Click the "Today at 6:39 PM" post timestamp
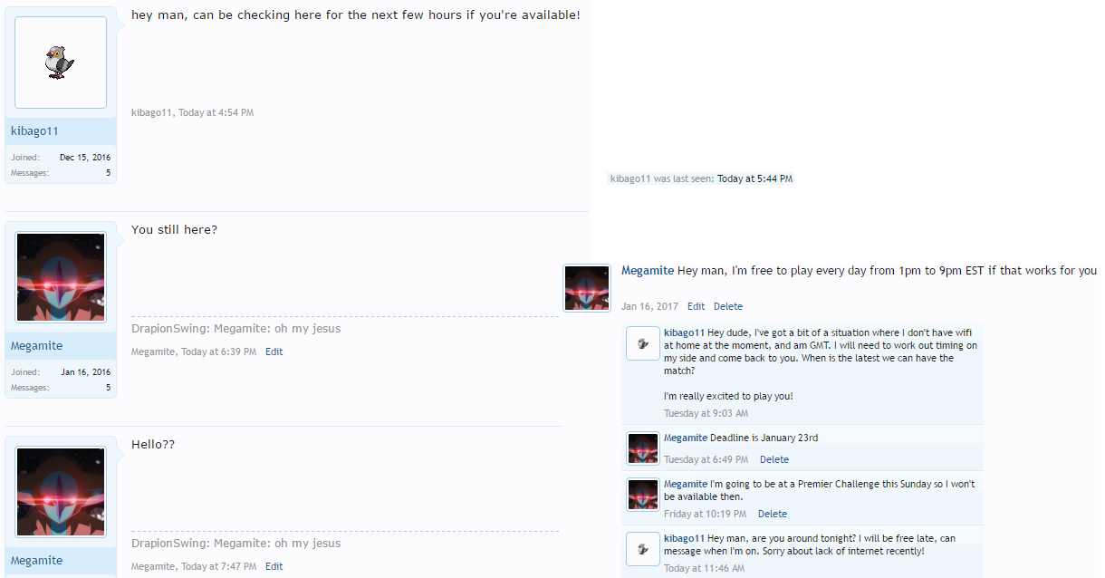The width and height of the screenshot is (1105, 578). 218,352
